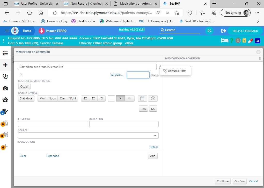Open the camera icon in sidebar
This screenshot has height=188, width=264.
pyautogui.click(x=5, y=88)
